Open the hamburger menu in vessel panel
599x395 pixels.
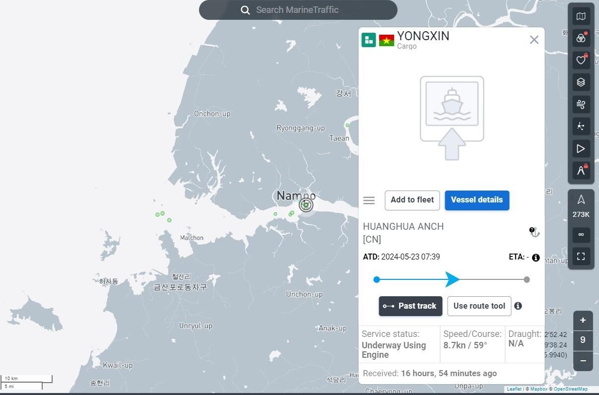[x=369, y=200]
